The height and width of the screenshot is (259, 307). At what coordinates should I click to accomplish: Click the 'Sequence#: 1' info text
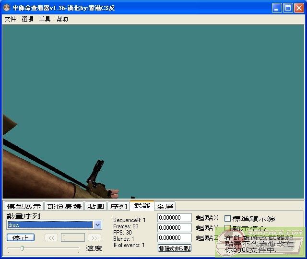129,220
